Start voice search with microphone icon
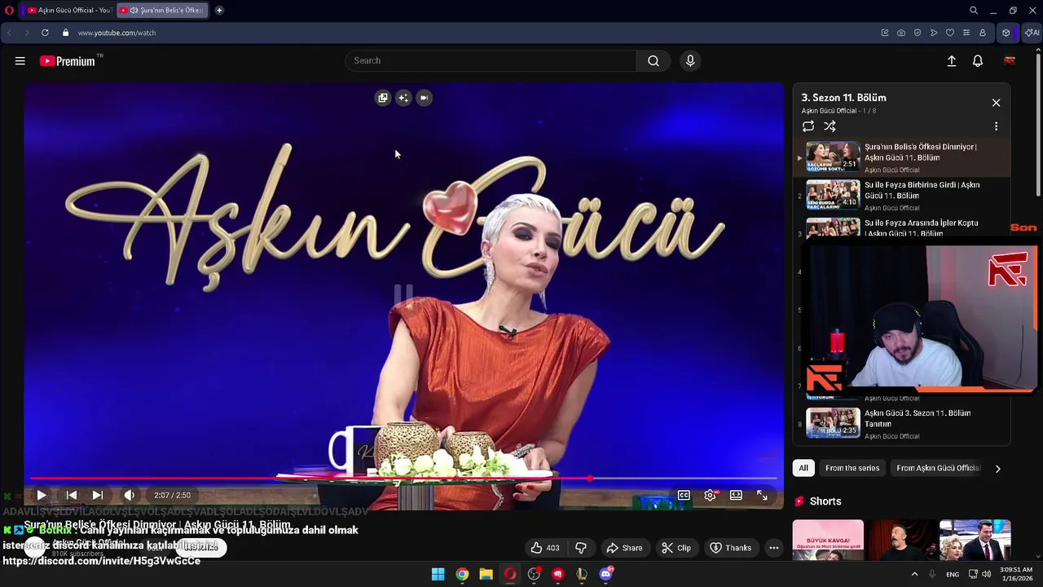 [690, 60]
